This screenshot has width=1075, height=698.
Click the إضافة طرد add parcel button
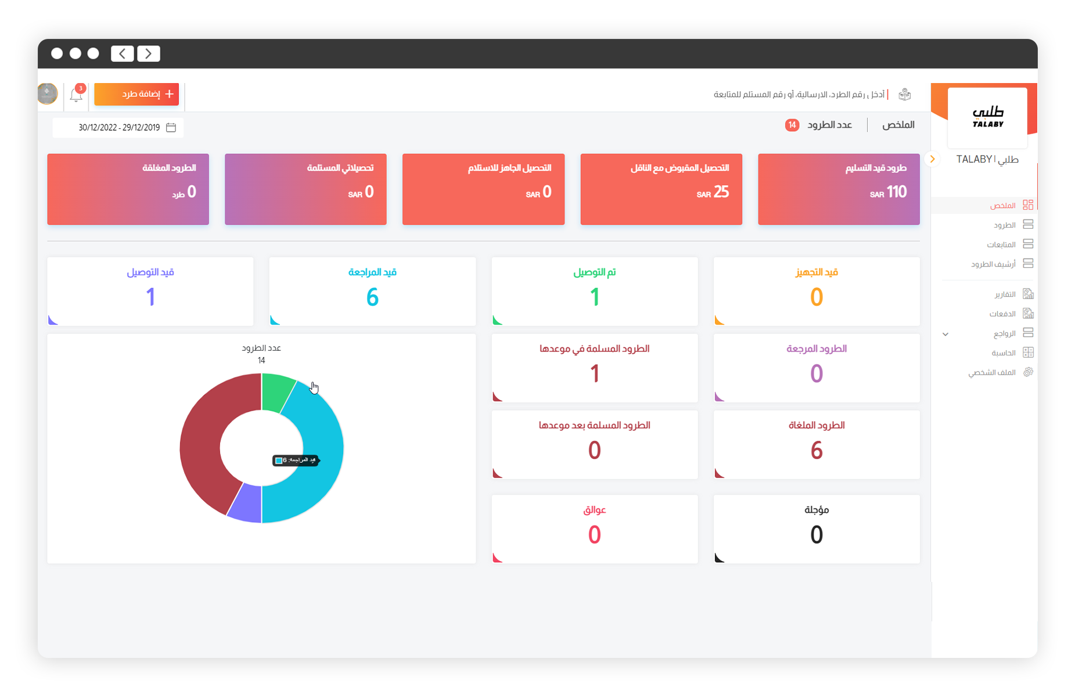[136, 94]
